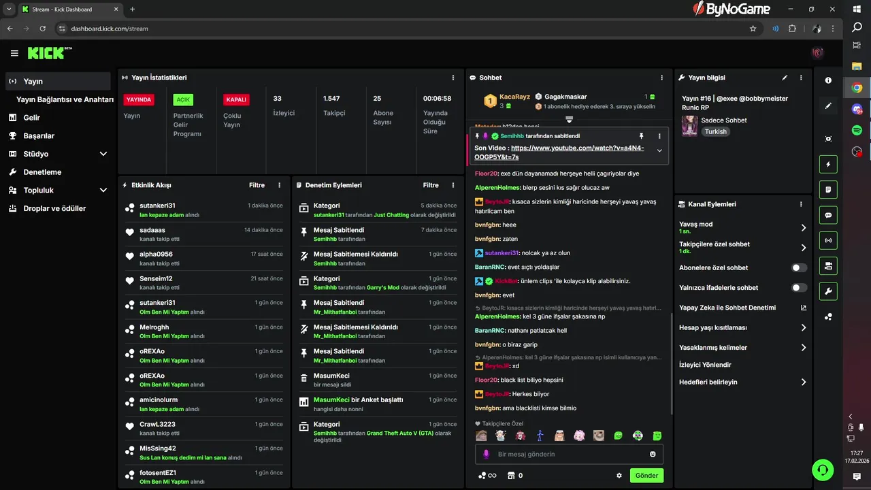The width and height of the screenshot is (871, 490).
Task: Toggle the chat bubble widget icon in rail
Action: coord(828,215)
